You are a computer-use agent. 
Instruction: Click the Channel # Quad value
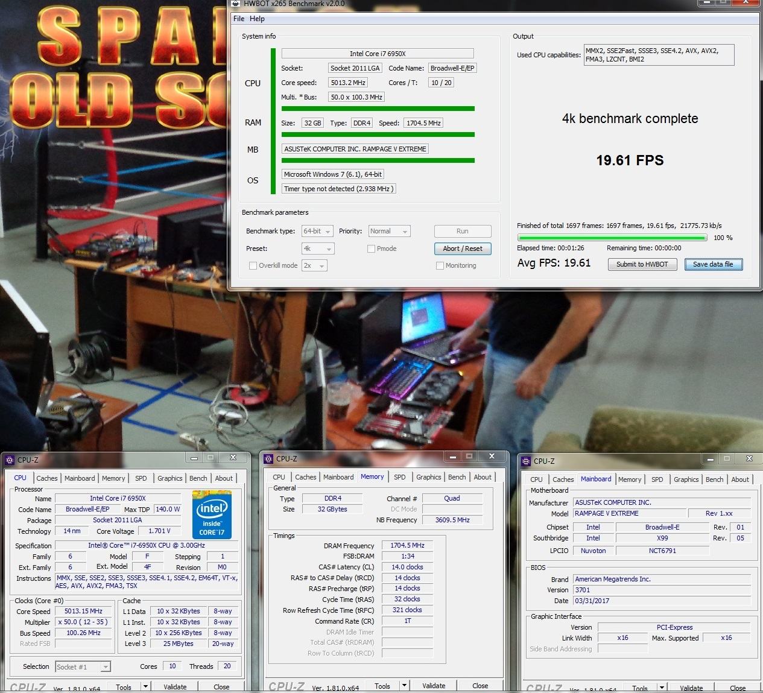(452, 498)
